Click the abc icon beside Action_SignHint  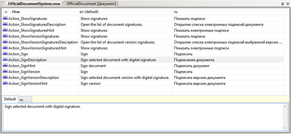point(5,66)
